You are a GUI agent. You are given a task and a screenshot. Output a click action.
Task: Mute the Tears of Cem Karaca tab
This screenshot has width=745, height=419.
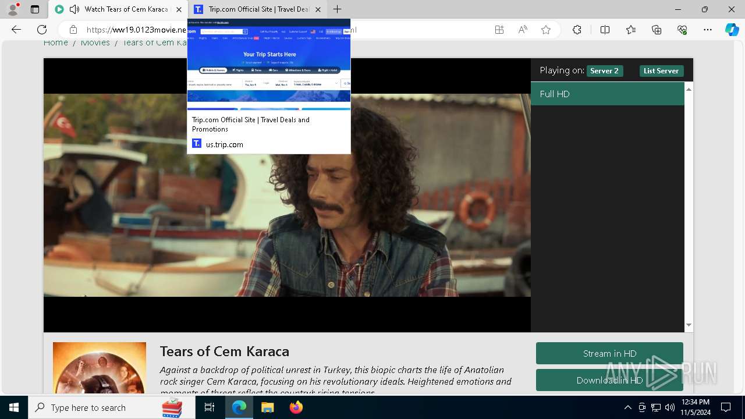point(74,9)
